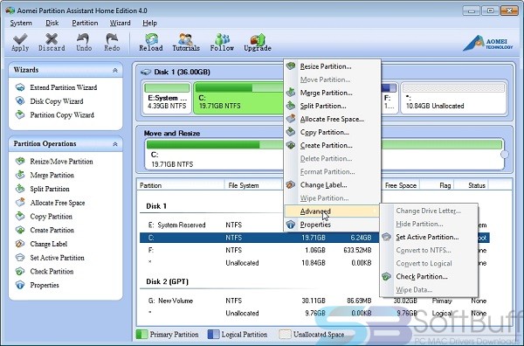The image size is (524, 346).
Task: Collapse the Wizards panel
Action: [x=115, y=70]
